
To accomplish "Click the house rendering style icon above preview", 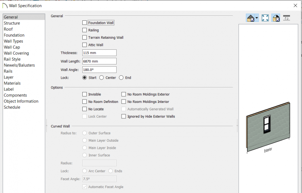I will click(250, 18).
